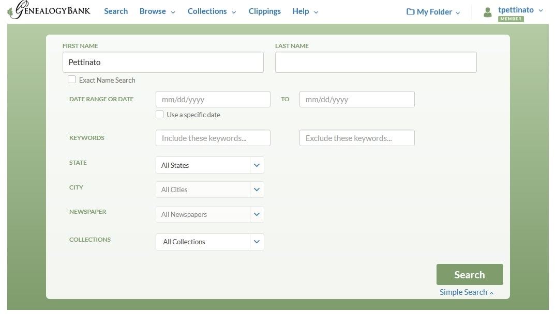Open the All Cities dropdown
Viewport: 556px width, 315px height.
(209, 190)
